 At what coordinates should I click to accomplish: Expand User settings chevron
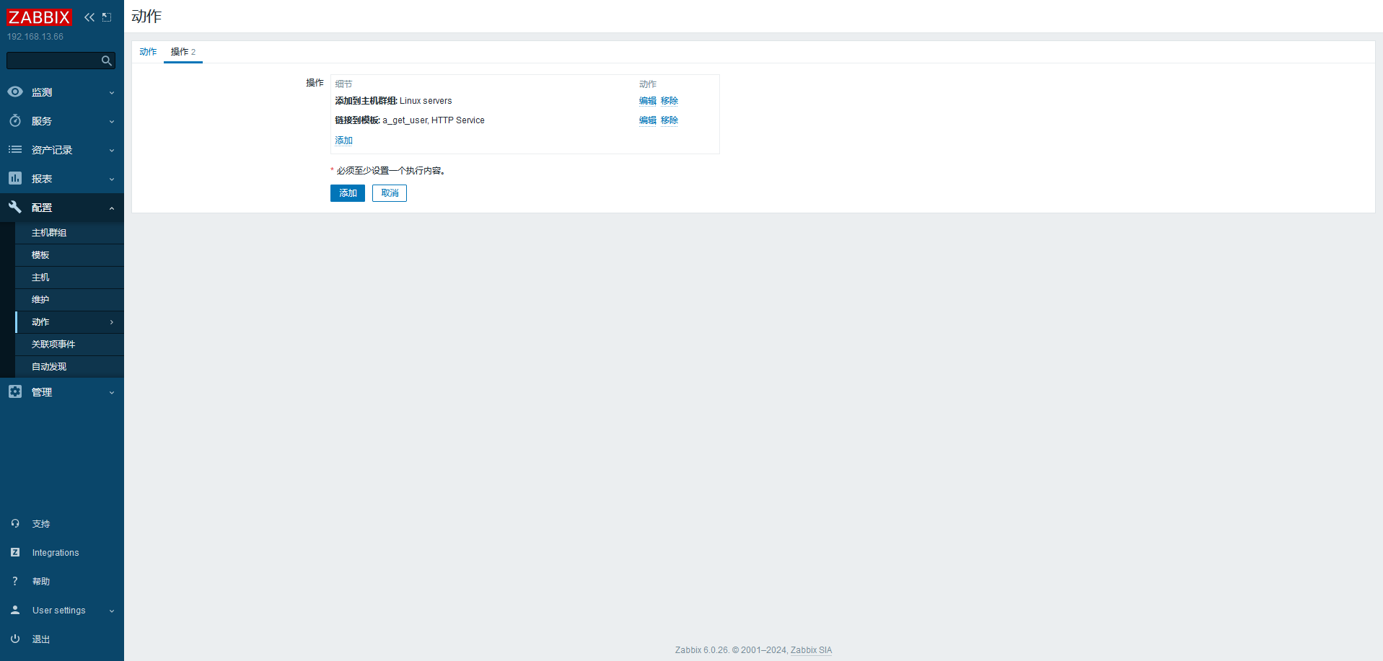[x=112, y=611]
